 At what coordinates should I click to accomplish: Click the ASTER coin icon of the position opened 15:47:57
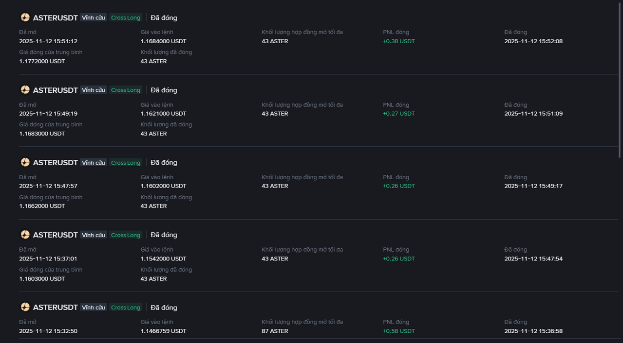(x=25, y=162)
